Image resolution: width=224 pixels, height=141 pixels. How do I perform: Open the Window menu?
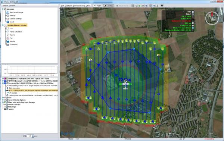[5, 6]
